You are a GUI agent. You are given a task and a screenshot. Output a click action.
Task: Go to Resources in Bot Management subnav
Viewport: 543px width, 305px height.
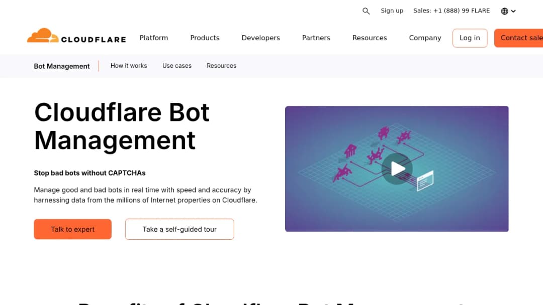221,66
